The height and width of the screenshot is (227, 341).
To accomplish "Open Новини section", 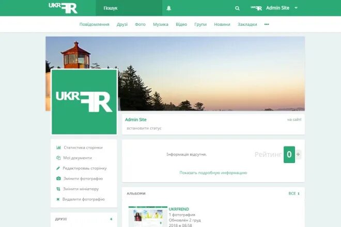I will click(x=222, y=24).
